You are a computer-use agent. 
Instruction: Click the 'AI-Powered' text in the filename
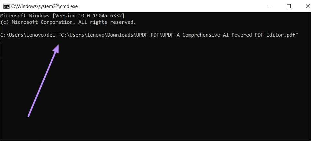(236, 35)
